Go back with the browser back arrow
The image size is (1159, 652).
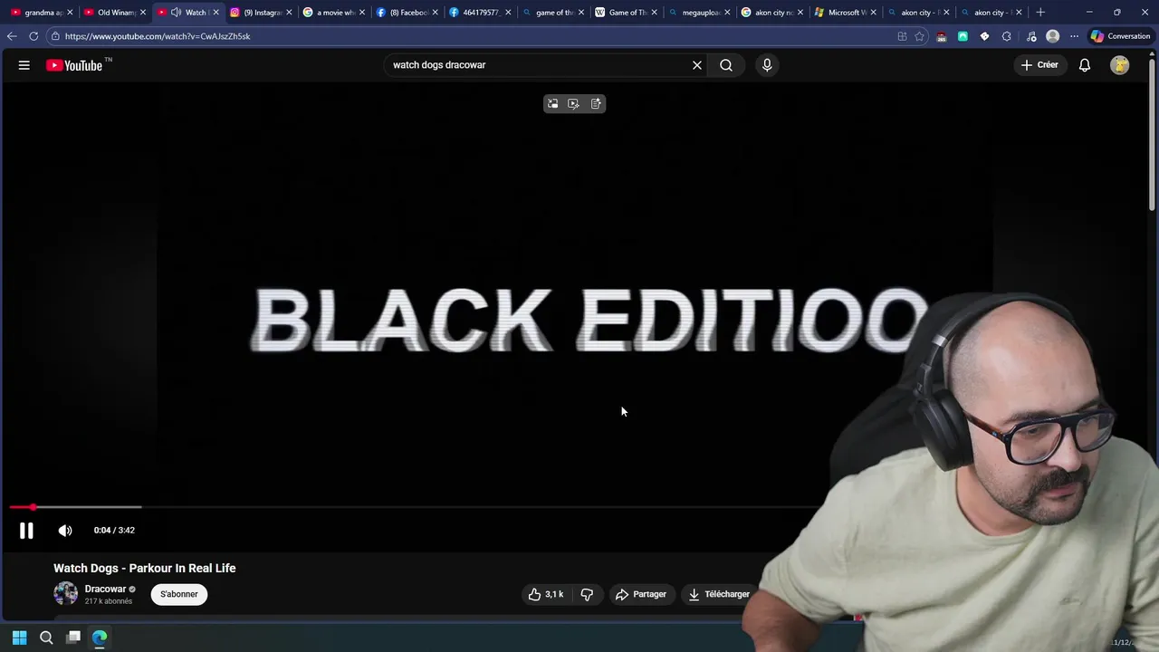point(12,36)
